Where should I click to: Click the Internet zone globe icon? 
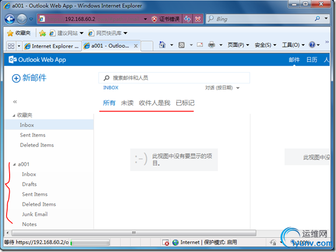(176, 242)
